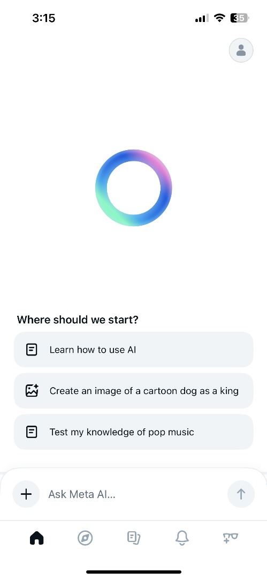Tap the send arrow button

click(241, 494)
